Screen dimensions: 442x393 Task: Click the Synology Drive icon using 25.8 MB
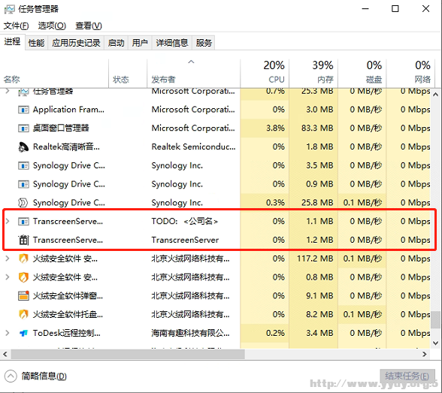point(23,203)
